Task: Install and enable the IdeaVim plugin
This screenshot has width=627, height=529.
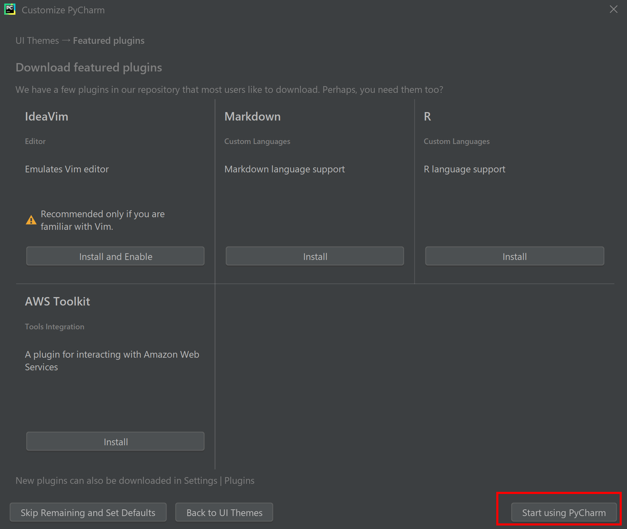Action: pyautogui.click(x=115, y=256)
